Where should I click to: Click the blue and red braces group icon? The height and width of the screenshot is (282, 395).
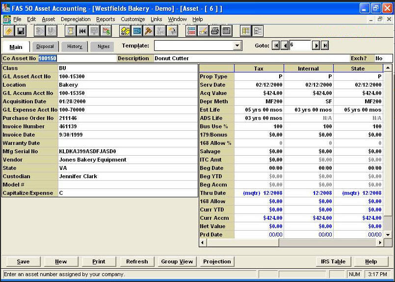[x=191, y=31]
